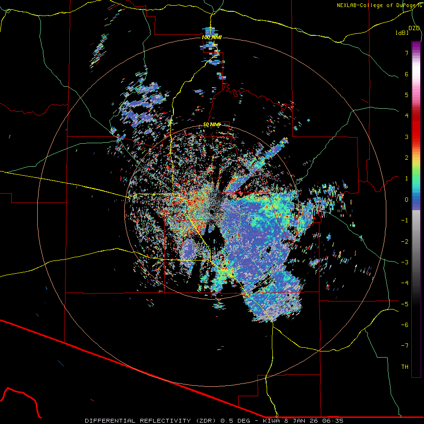The width and height of the screenshot is (424, 424).
Task: Click the '-6' value on the color scale
Action: click(405, 325)
